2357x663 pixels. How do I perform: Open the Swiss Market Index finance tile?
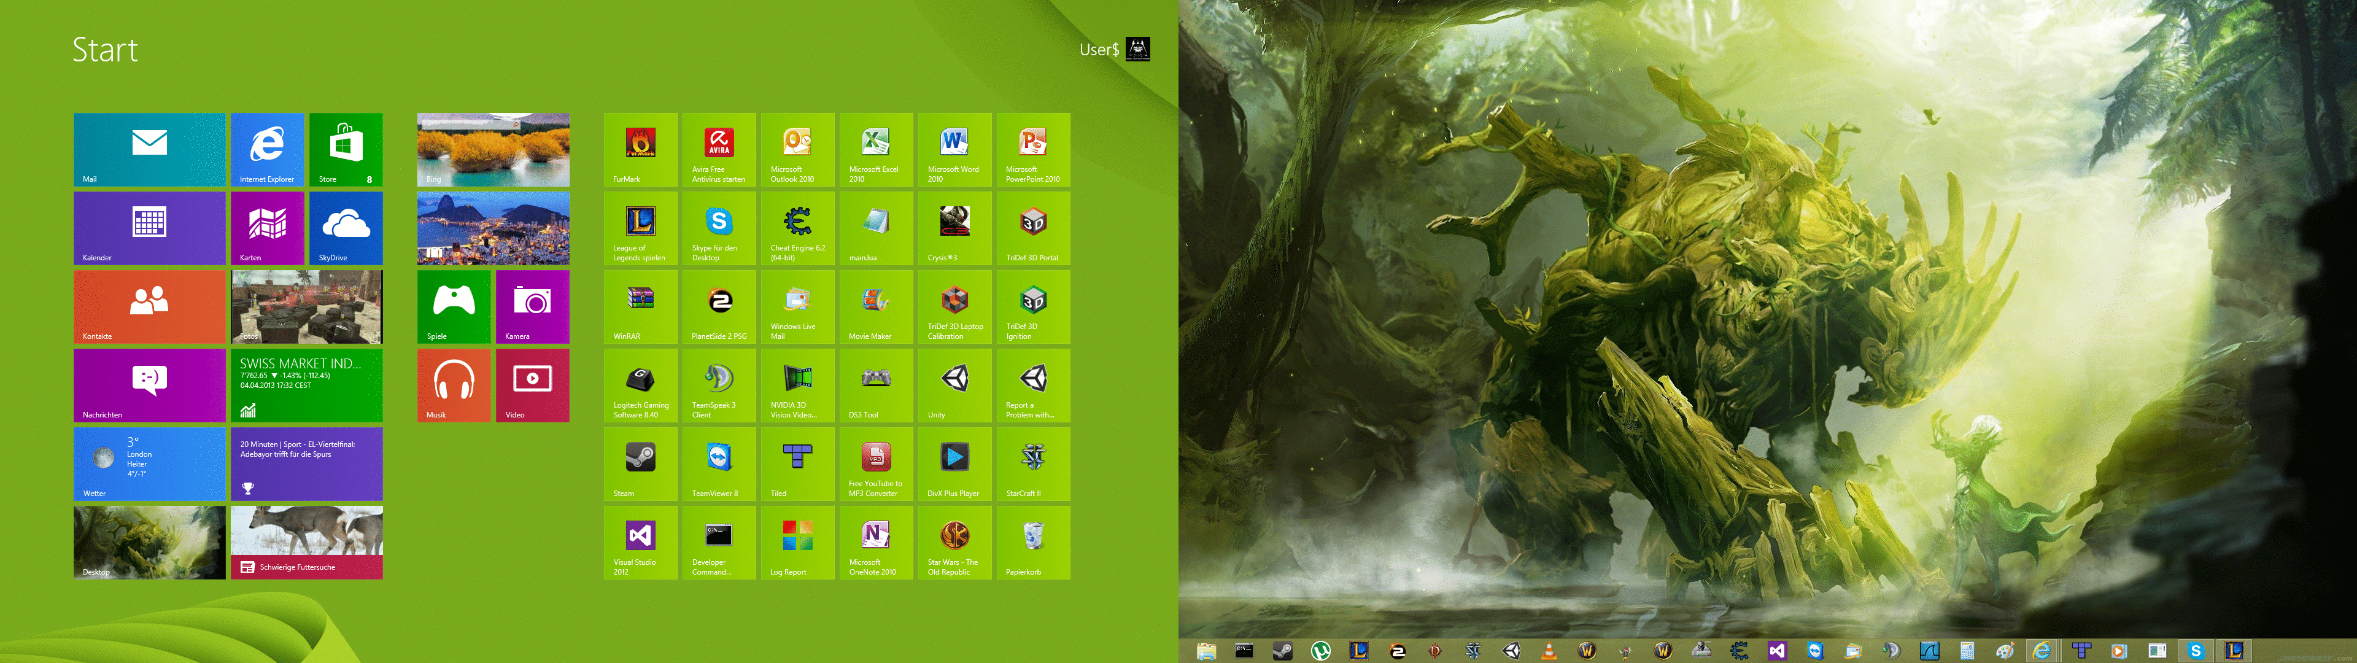click(x=306, y=386)
